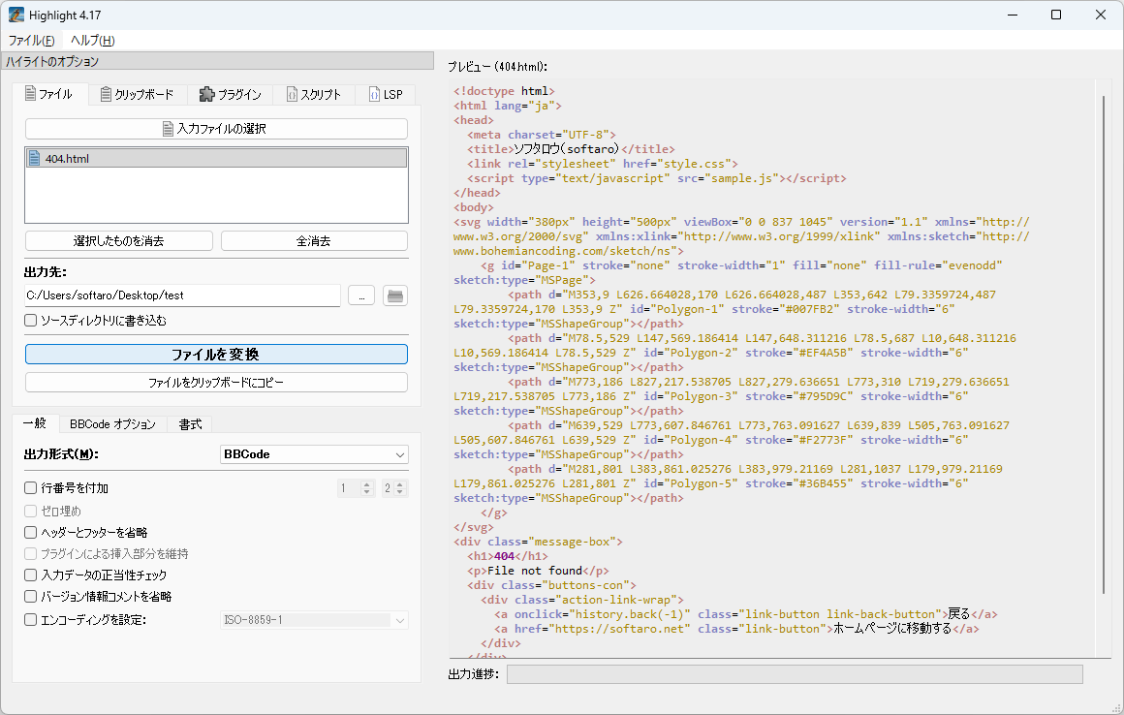Click the file icon on ファイル tab

point(29,95)
